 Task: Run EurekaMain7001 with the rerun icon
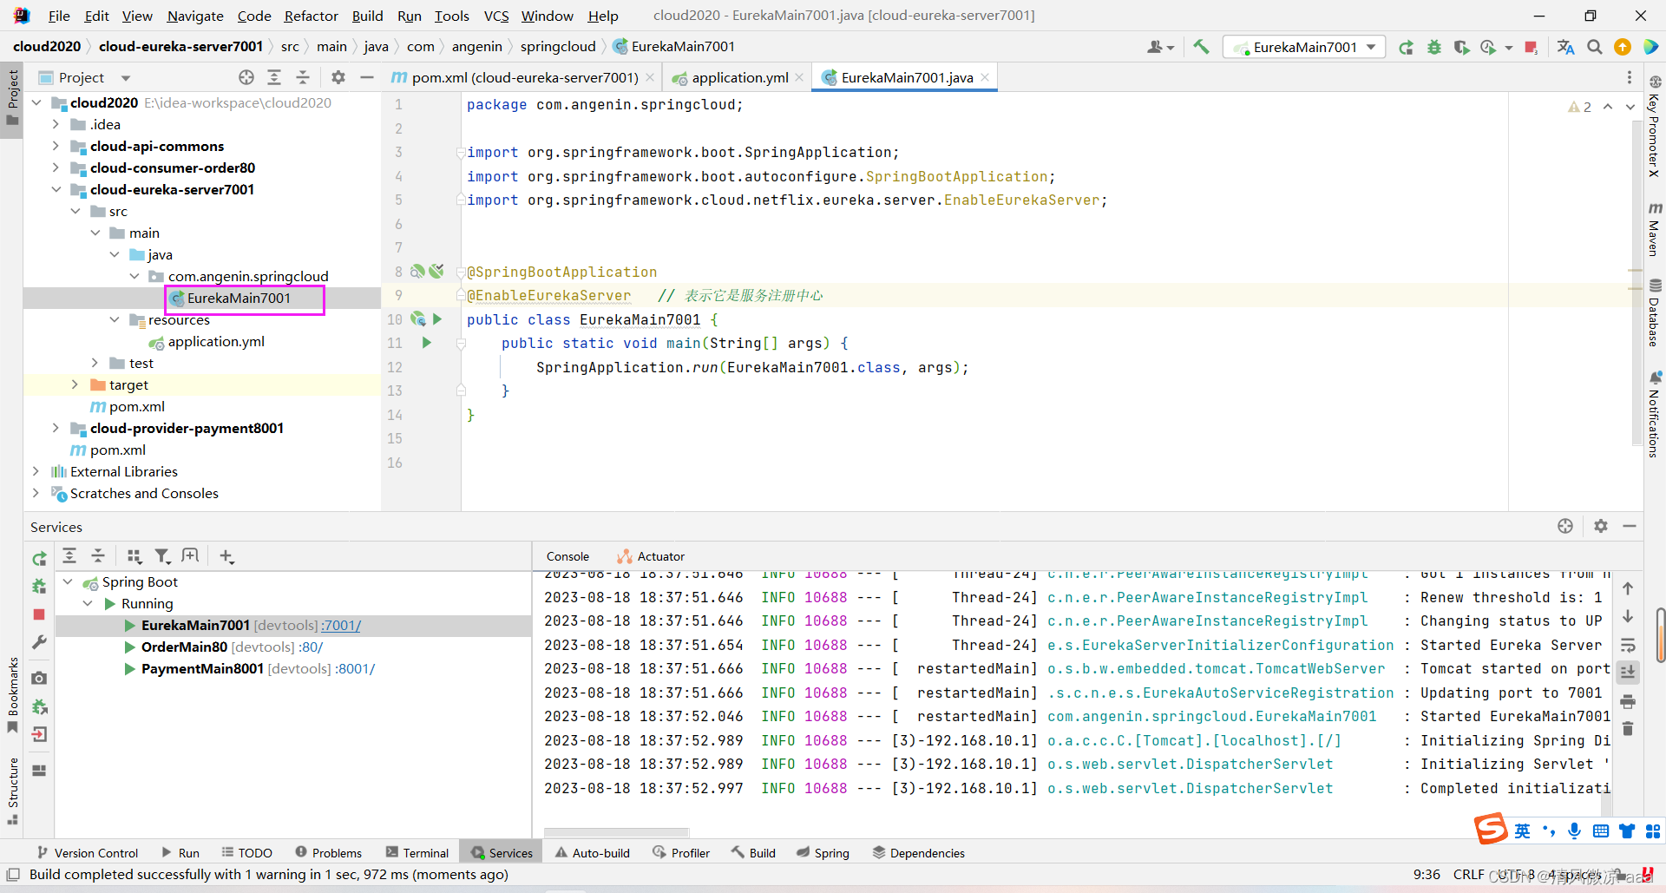(1406, 47)
